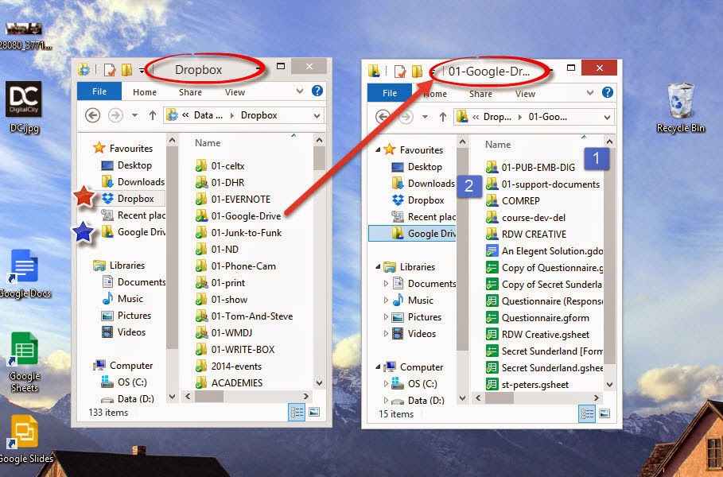This screenshot has width=723, height=477.
Task: Click Dropbox breadcrumb in Dropbox address bar
Action: pos(259,115)
